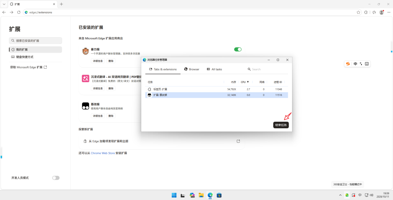
Task: Switch to the All tasks tab
Action: click(x=214, y=69)
